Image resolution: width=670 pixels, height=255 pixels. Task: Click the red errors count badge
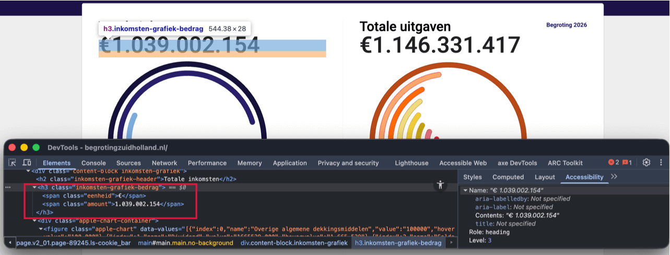[614, 163]
